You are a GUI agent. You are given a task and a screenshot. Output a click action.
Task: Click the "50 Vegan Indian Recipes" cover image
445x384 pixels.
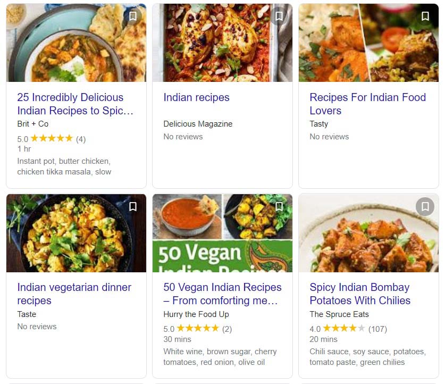coord(222,233)
